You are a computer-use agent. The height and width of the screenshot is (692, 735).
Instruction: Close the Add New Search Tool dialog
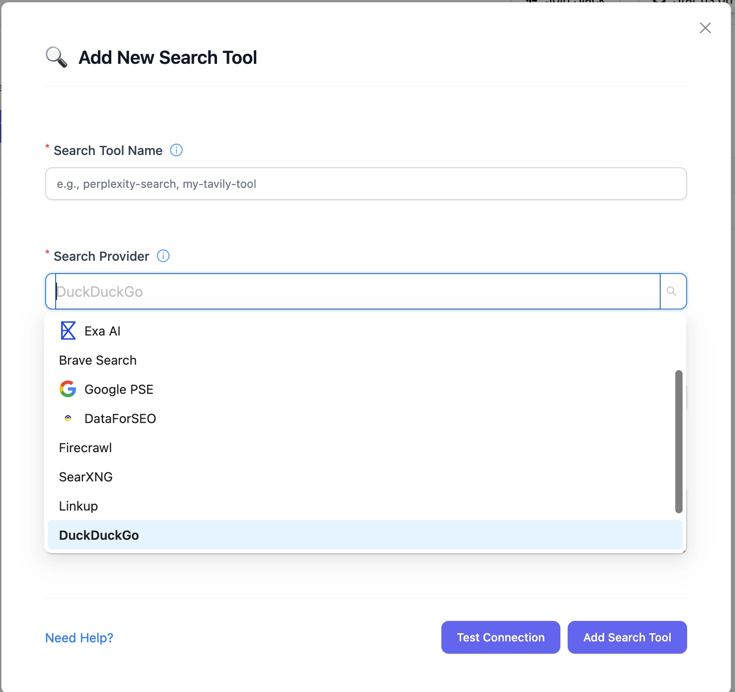pyautogui.click(x=705, y=28)
